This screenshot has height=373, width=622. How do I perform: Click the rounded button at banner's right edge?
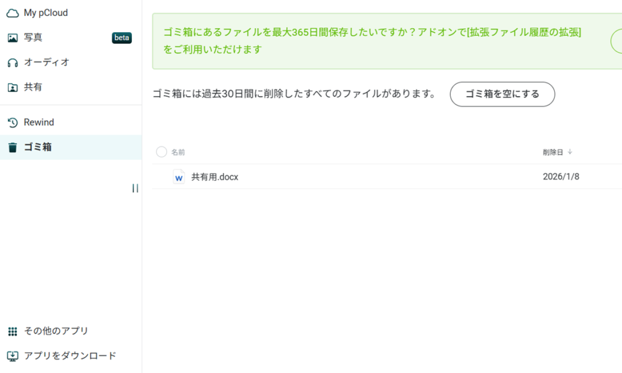tap(616, 41)
